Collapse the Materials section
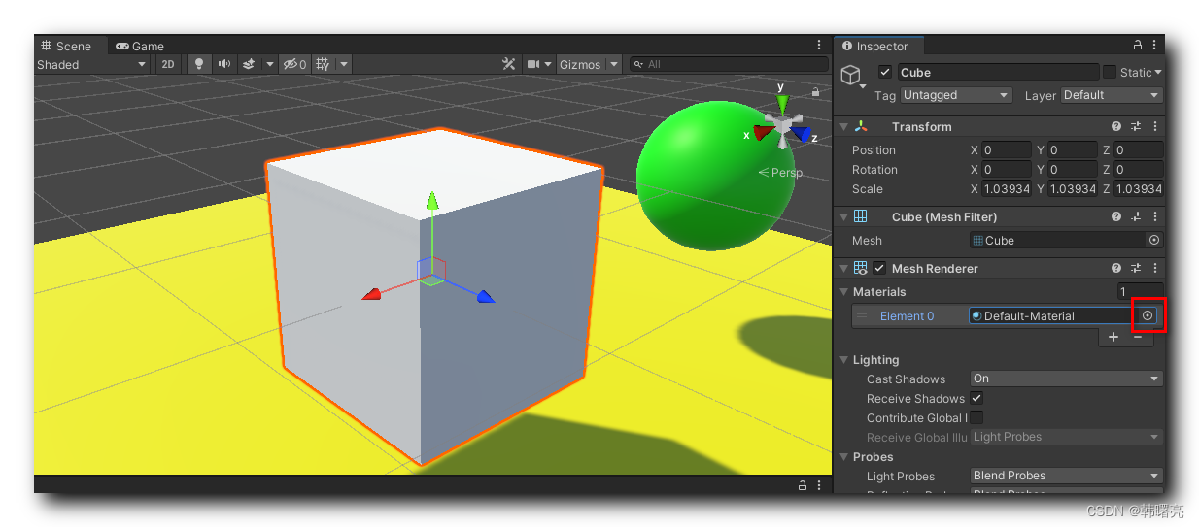This screenshot has width=1199, height=527. [843, 292]
